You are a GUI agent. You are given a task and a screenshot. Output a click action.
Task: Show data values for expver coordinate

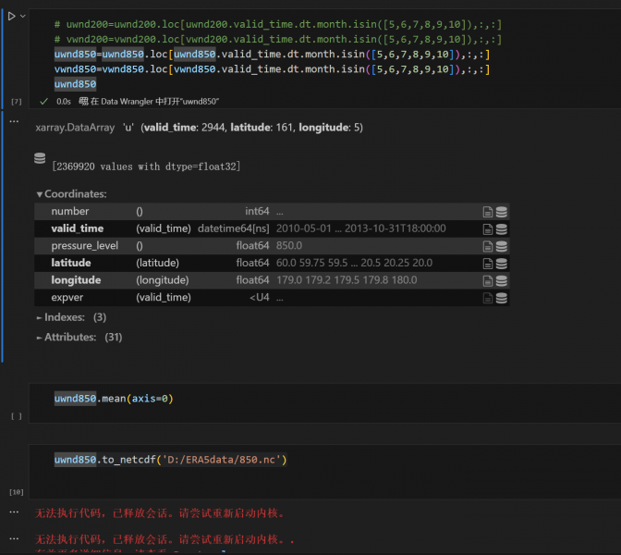(x=501, y=298)
